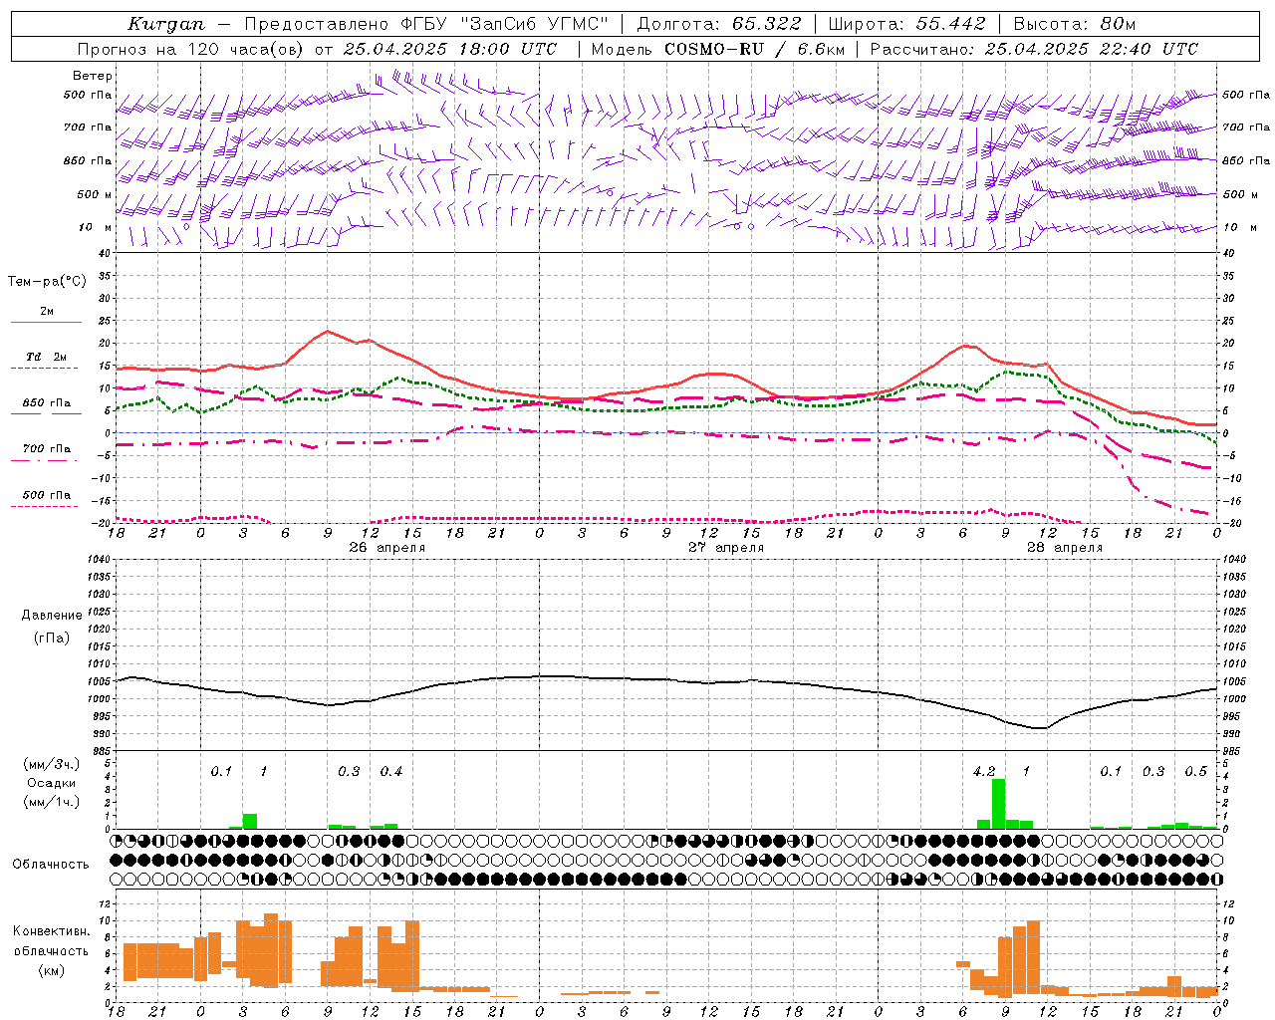Click the '26 апреля' date label
1275x1020 pixels.
[x=386, y=548]
